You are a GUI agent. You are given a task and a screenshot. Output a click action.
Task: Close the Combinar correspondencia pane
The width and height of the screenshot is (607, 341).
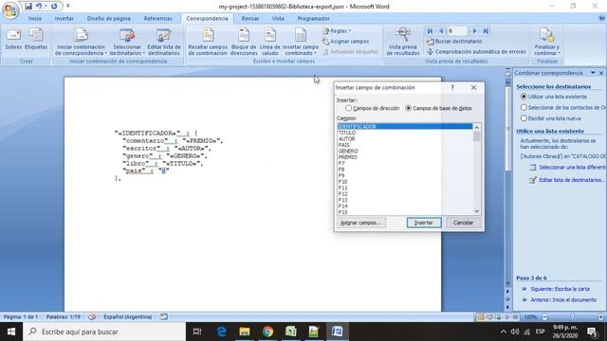[601, 73]
